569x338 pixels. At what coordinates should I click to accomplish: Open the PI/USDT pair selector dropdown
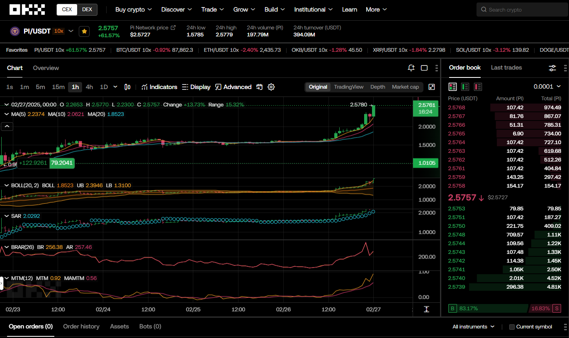pos(71,31)
